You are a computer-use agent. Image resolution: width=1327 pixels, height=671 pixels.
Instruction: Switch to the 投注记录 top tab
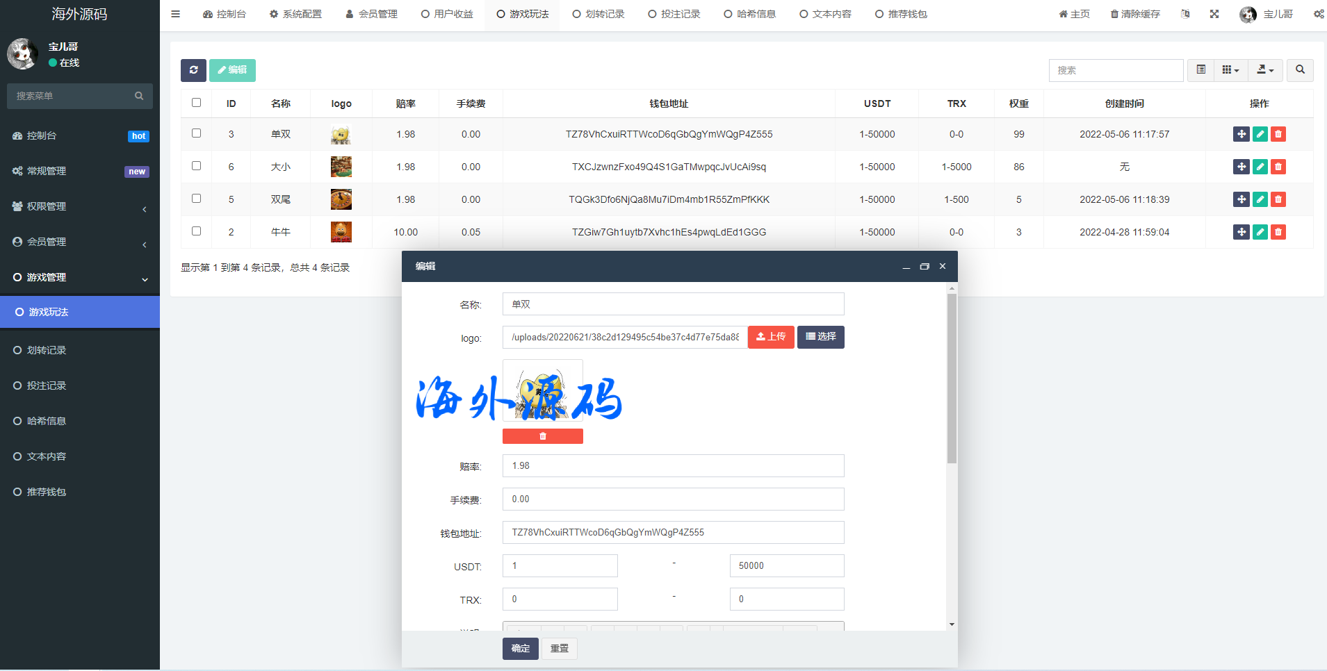tap(674, 14)
